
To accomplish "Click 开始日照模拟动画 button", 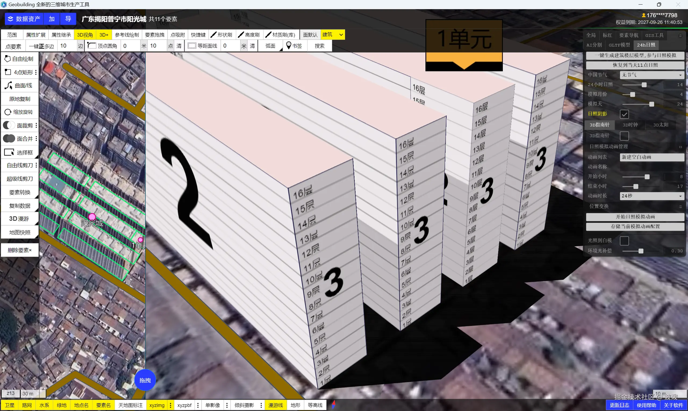I will pyautogui.click(x=635, y=217).
